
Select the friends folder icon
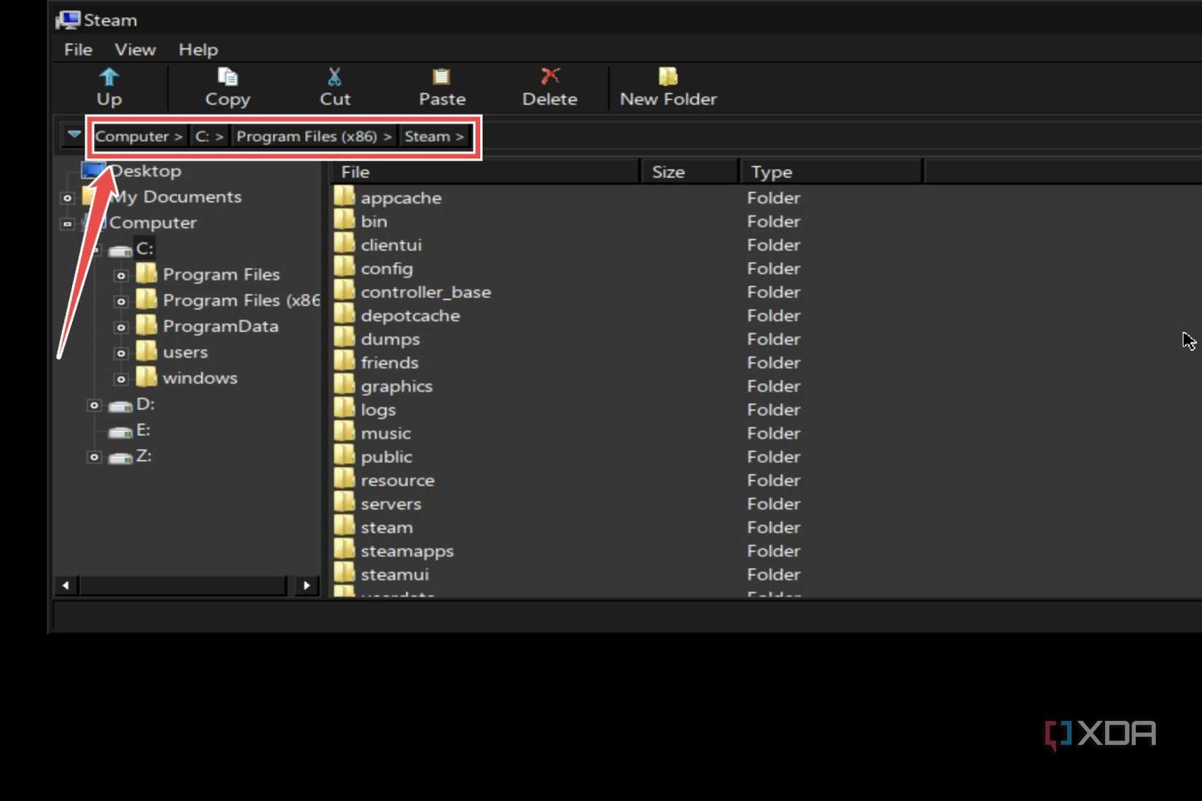coord(344,361)
